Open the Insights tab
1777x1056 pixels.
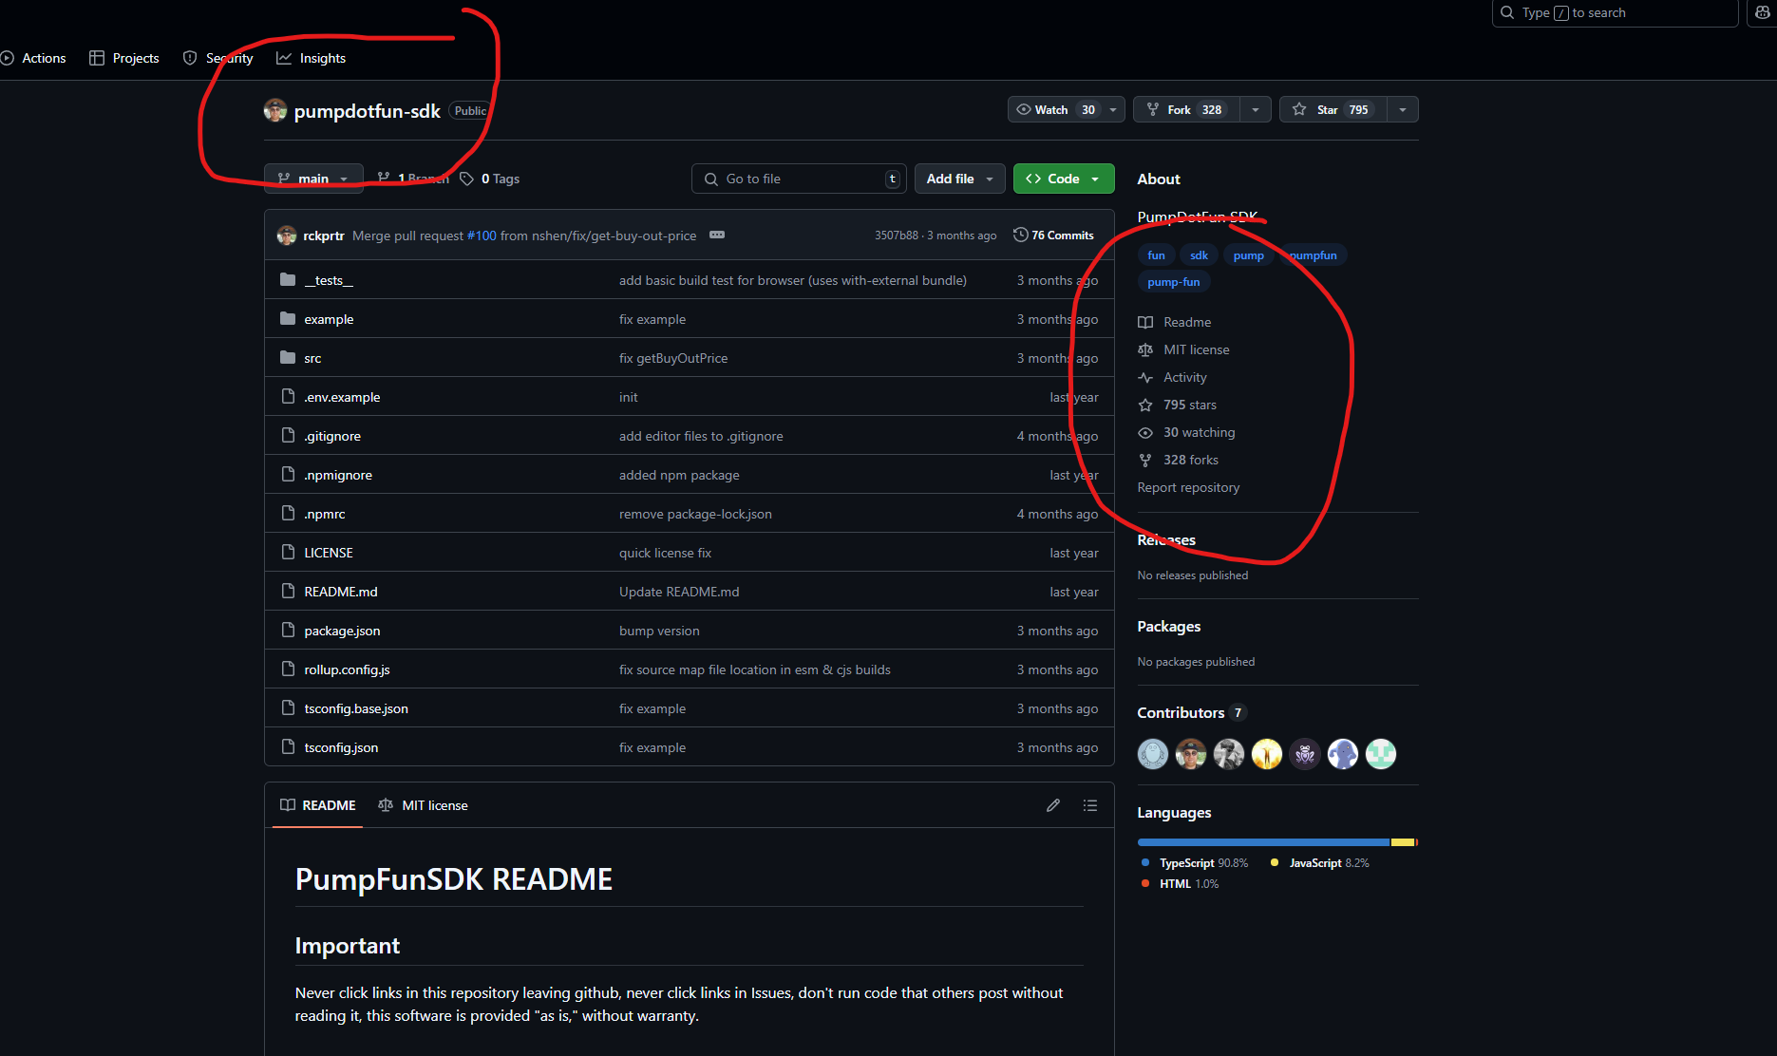pos(312,58)
